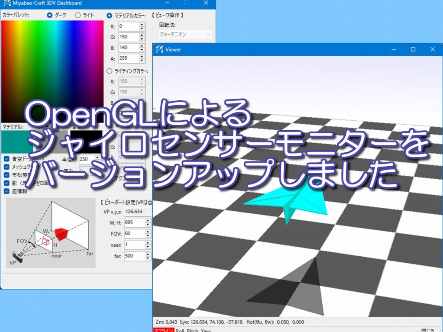Screen dimensions: 443x332
Task: Click the viewport FOV camera diagram
Action: tap(51, 233)
